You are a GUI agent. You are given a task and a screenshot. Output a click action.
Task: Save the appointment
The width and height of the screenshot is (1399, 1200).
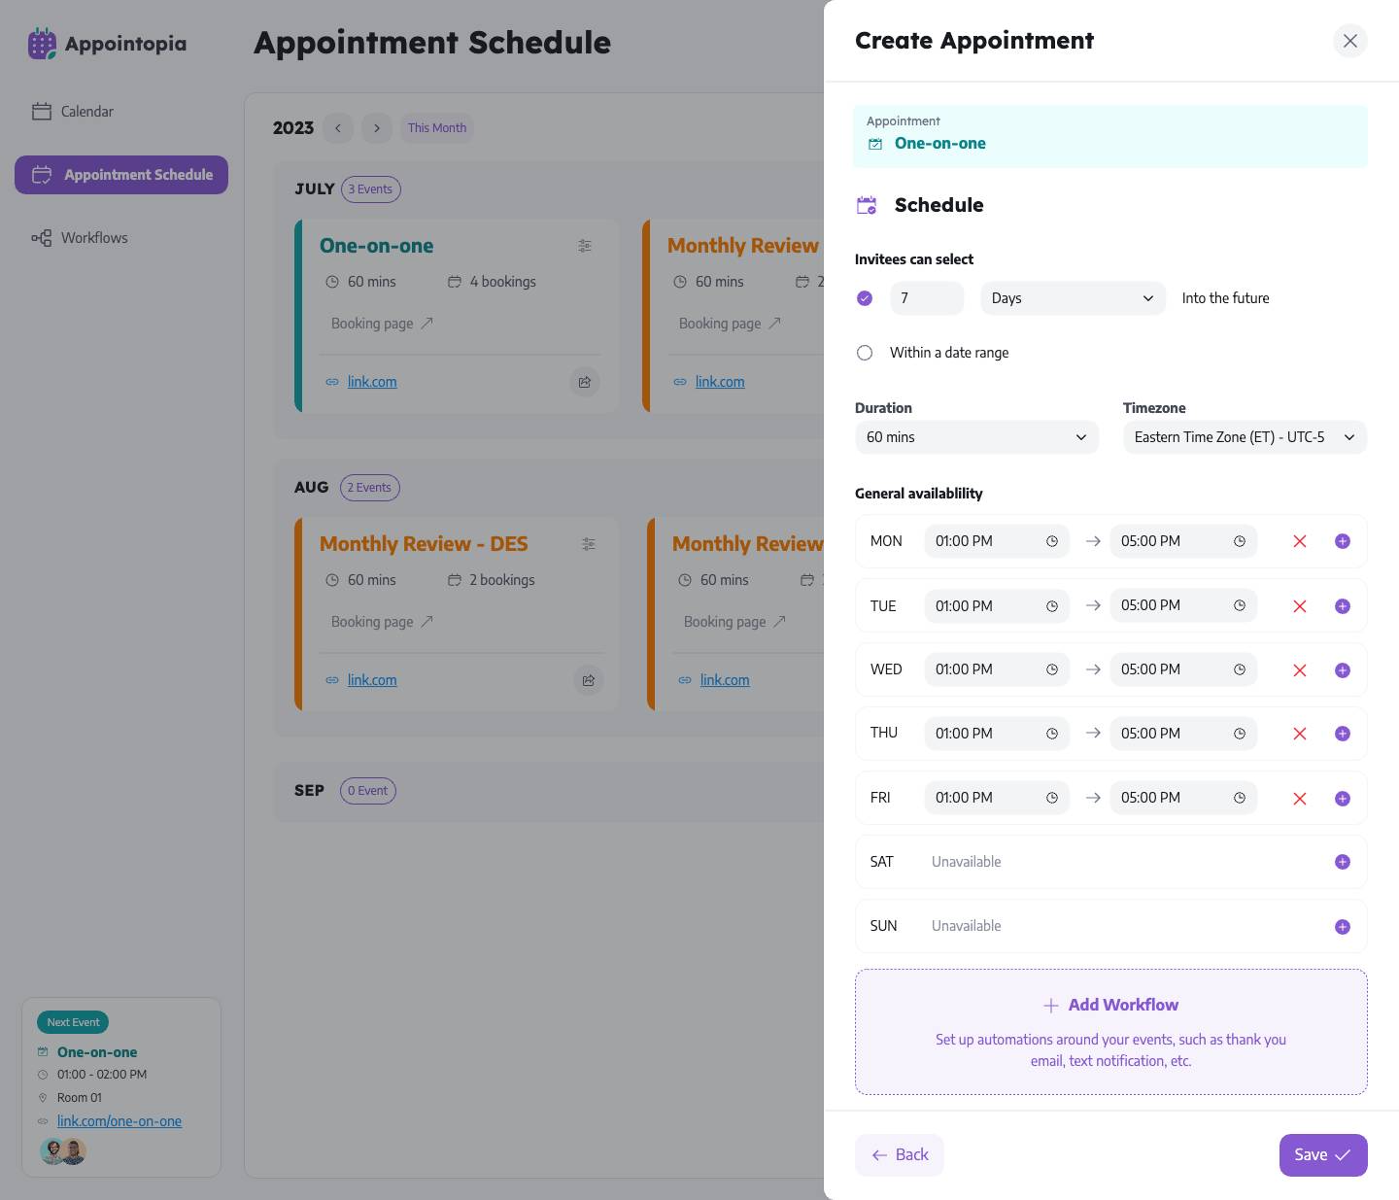tap(1322, 1154)
